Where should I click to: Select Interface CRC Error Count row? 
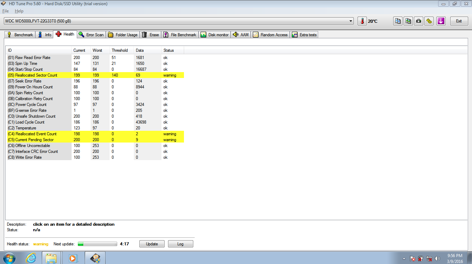pos(95,151)
